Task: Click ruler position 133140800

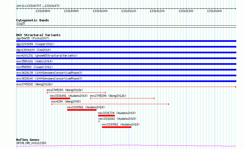Action: 43,11
